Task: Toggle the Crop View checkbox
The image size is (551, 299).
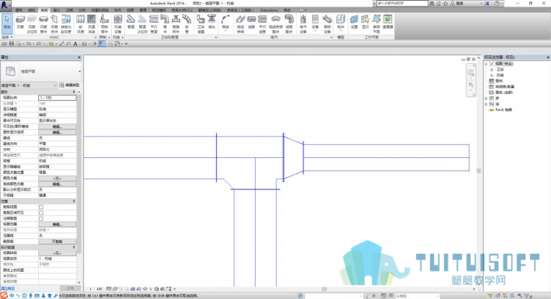Action: click(x=41, y=207)
